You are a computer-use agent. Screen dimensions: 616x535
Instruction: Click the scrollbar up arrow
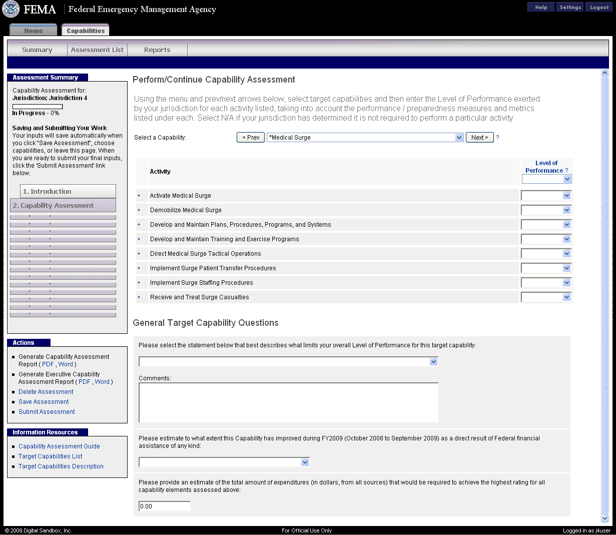coord(604,73)
